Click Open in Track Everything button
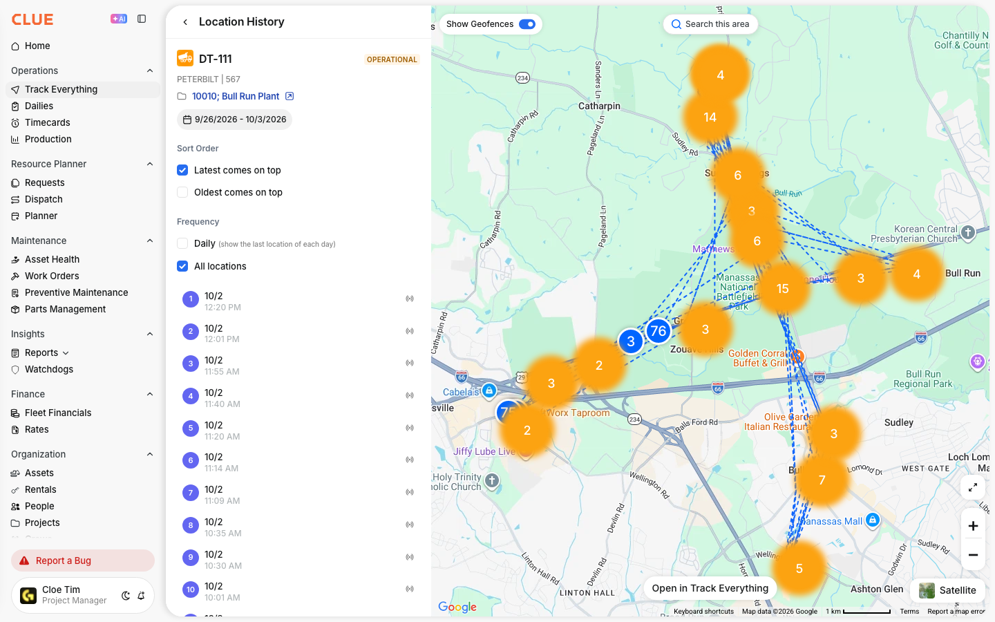Viewport: 995px width, 622px height. point(710,588)
